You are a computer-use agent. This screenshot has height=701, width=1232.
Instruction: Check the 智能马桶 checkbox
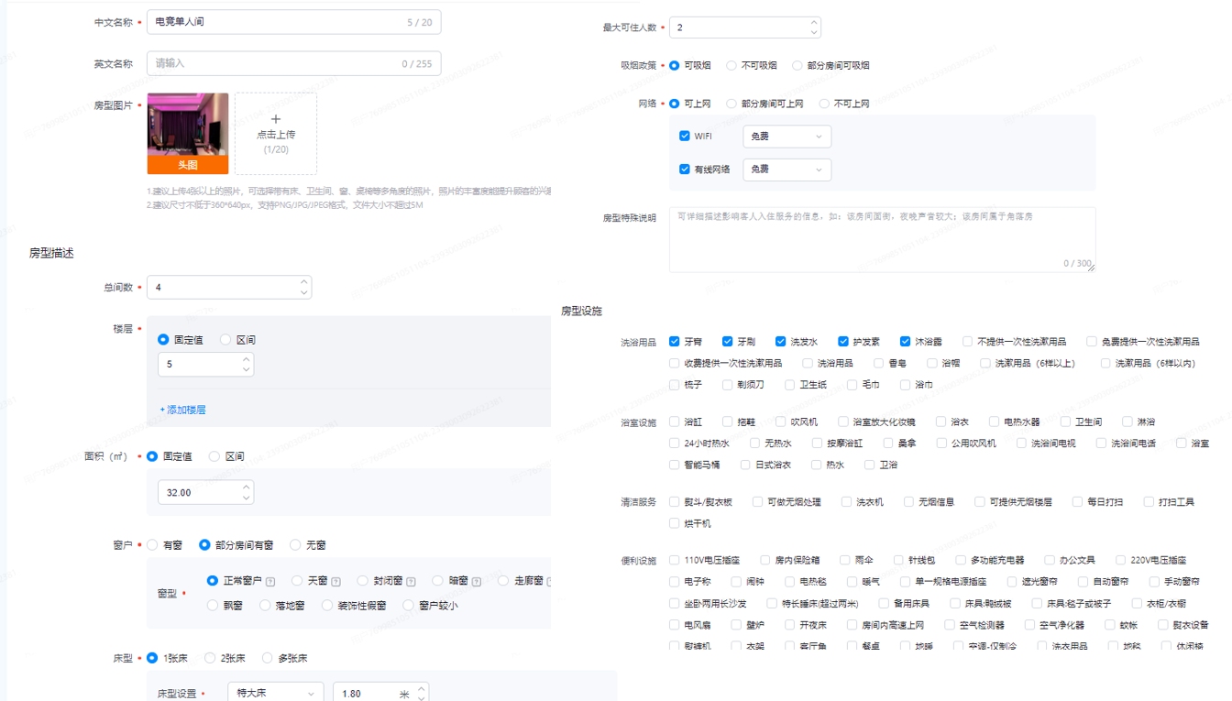(x=675, y=465)
